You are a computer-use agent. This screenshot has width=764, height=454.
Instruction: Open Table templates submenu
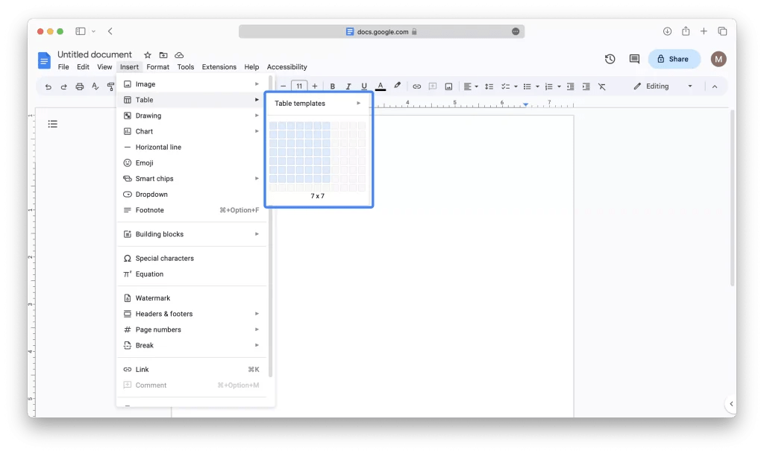point(318,103)
